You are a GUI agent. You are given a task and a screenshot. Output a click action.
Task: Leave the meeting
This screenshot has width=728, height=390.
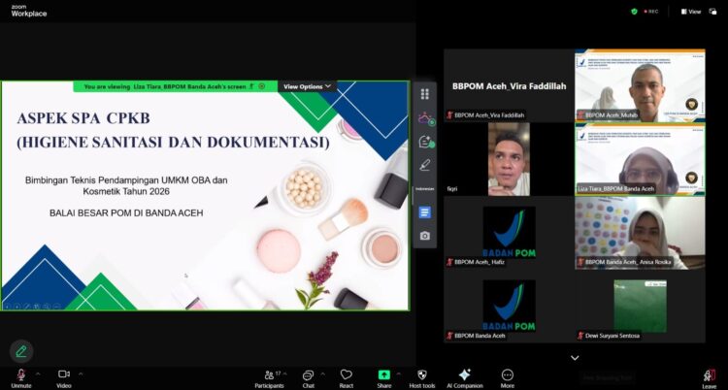[x=710, y=376]
